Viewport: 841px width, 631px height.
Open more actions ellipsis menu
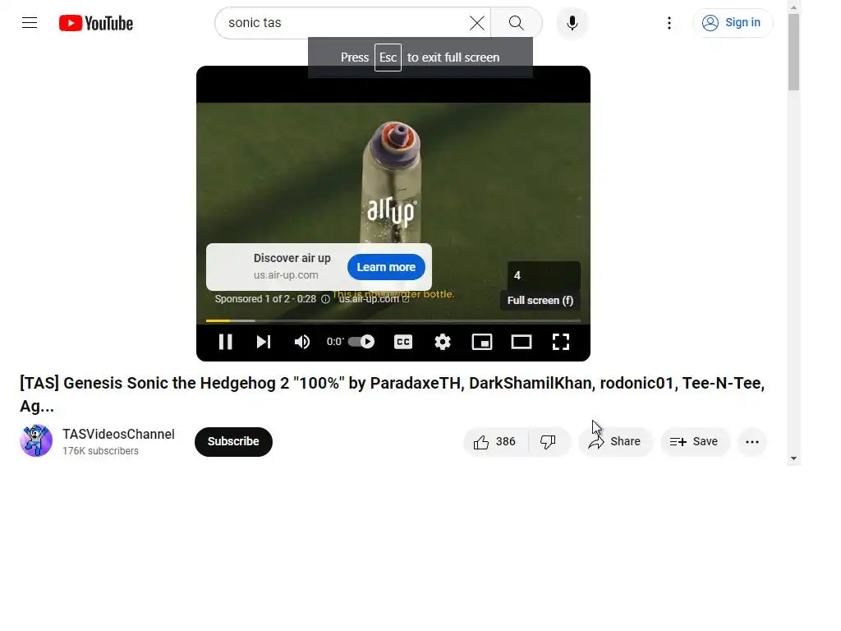(x=752, y=441)
